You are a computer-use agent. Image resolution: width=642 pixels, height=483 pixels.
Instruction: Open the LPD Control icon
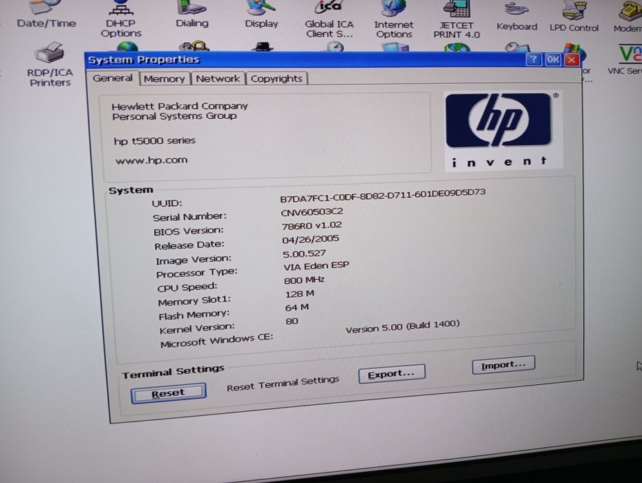(574, 17)
